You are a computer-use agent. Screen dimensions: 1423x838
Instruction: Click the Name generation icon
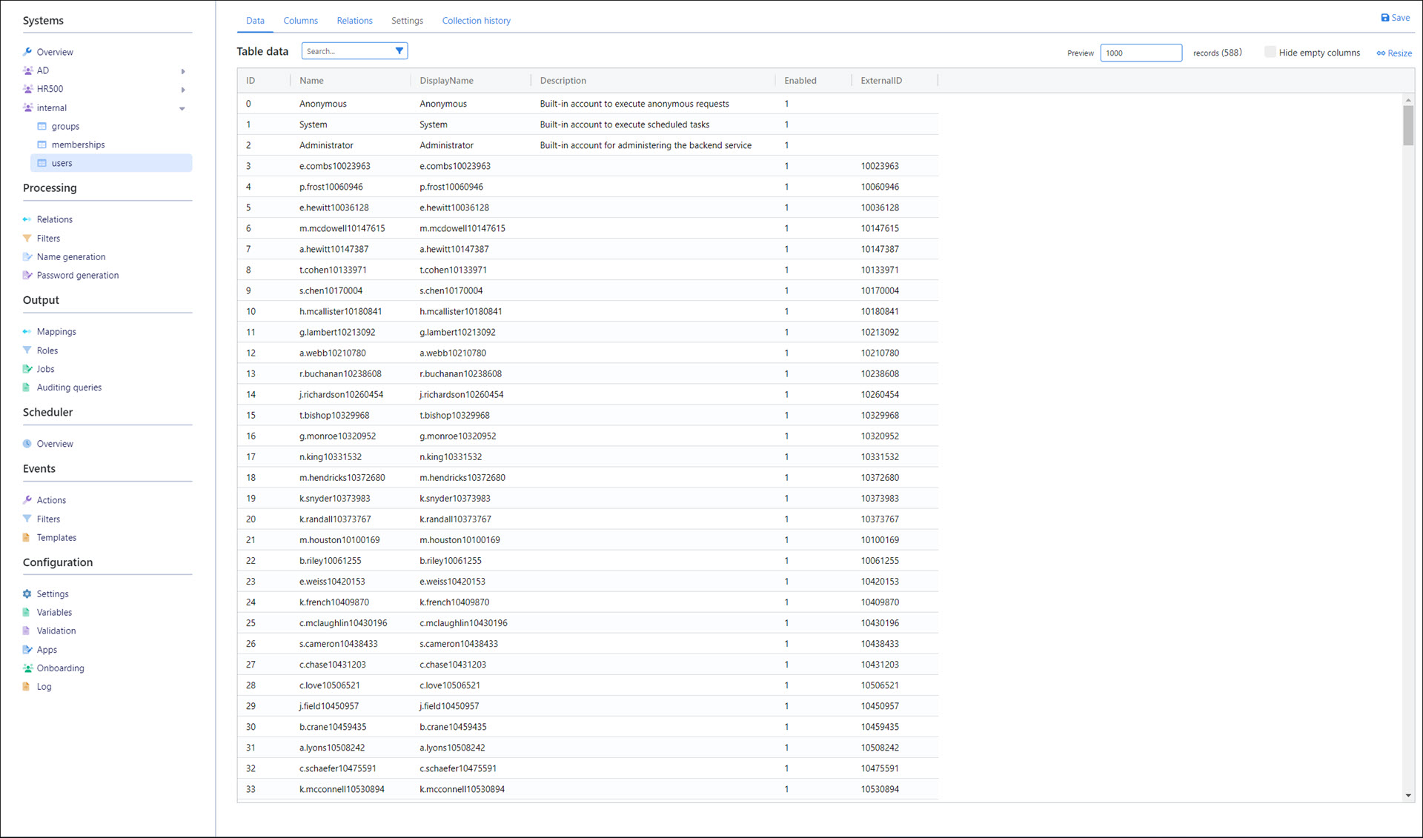pos(27,256)
